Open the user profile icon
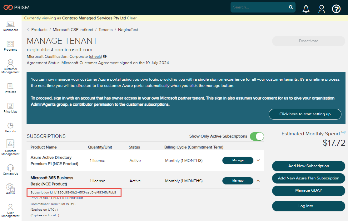The height and width of the screenshot is (221, 348). tap(321, 9)
